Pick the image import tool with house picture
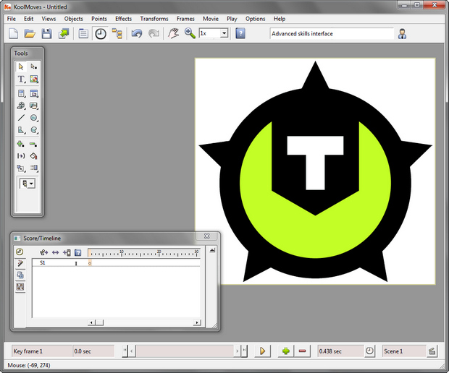This screenshot has height=373, width=449. 34,79
